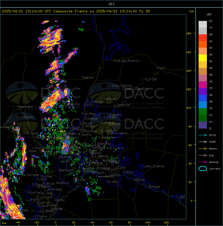Pick the light blue 30–35 dBZ band
This screenshot has width=223, height=226.
203,105
